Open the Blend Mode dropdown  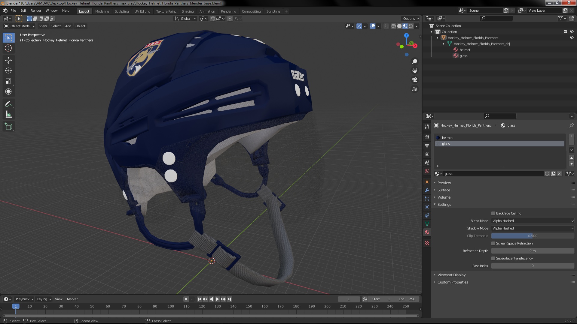pos(533,221)
